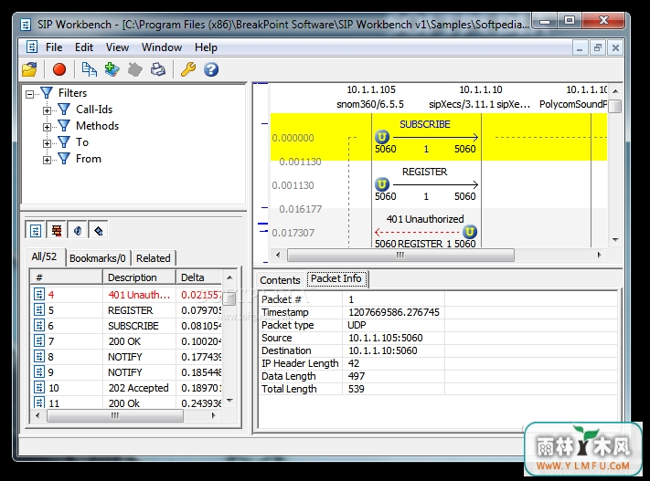Sort by the # column header

click(67, 277)
